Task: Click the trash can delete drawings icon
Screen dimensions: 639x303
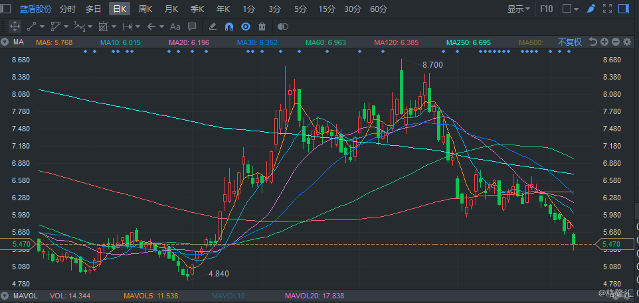Action: click(x=262, y=27)
